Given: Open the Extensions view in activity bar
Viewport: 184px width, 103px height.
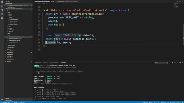Looking at the screenshot, I should (2, 18).
